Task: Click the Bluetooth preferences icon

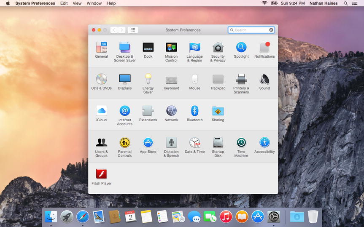Action: (194, 111)
